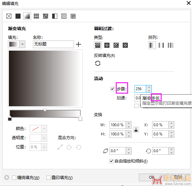Click the rotation angle field

[160, 151]
